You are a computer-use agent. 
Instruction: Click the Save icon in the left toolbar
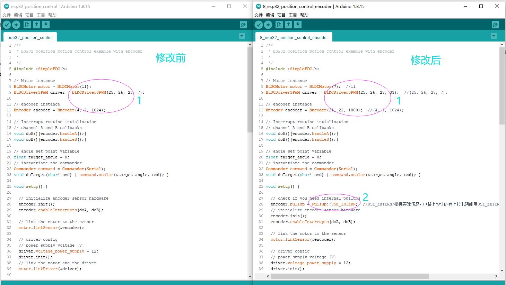click(x=46, y=24)
